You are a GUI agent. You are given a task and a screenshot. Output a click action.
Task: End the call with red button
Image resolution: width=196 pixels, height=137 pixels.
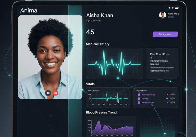55,93
